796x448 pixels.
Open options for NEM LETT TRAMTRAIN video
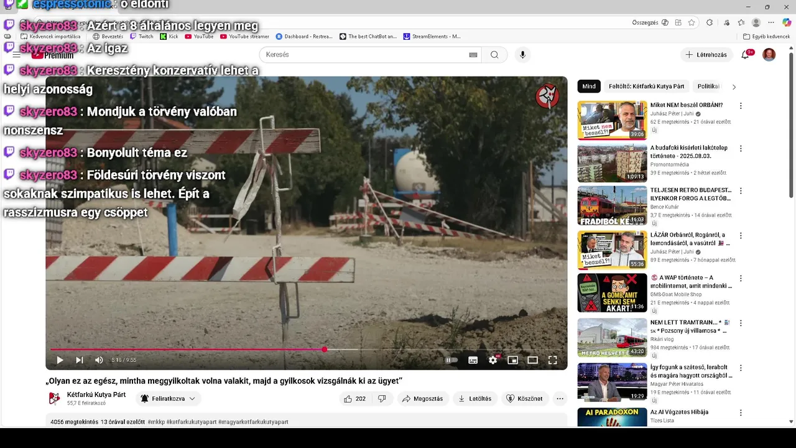point(741,323)
